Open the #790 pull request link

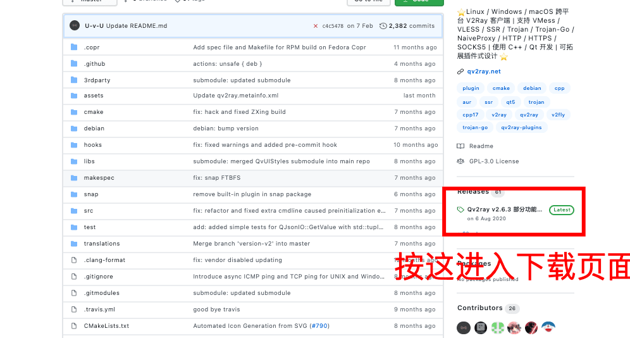click(x=319, y=326)
